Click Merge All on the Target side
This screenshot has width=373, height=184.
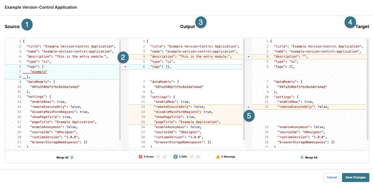pos(309,158)
